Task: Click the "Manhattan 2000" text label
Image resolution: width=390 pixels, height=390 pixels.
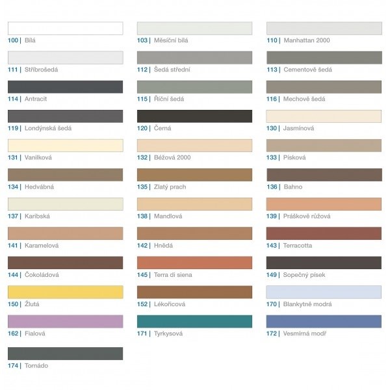Action: [307, 40]
